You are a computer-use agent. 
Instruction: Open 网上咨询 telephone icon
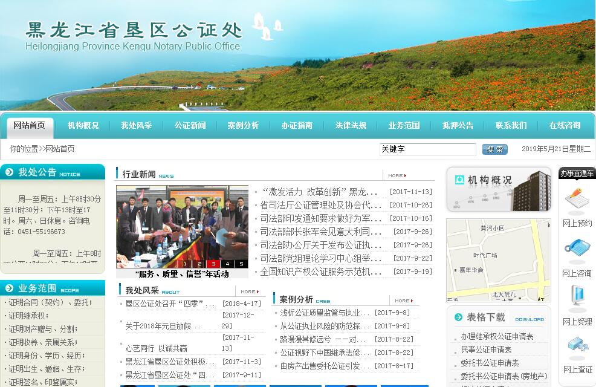[577, 249]
